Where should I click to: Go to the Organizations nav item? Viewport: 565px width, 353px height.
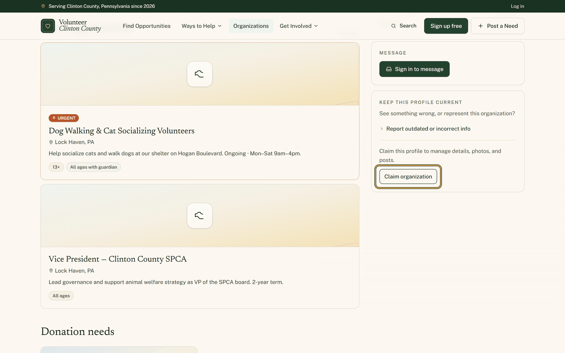coord(251,26)
